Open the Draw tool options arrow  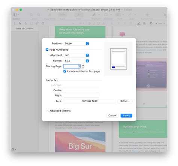tap(135, 15)
